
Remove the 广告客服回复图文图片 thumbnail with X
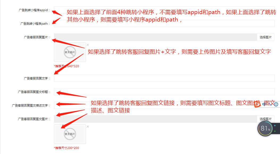[88, 127]
